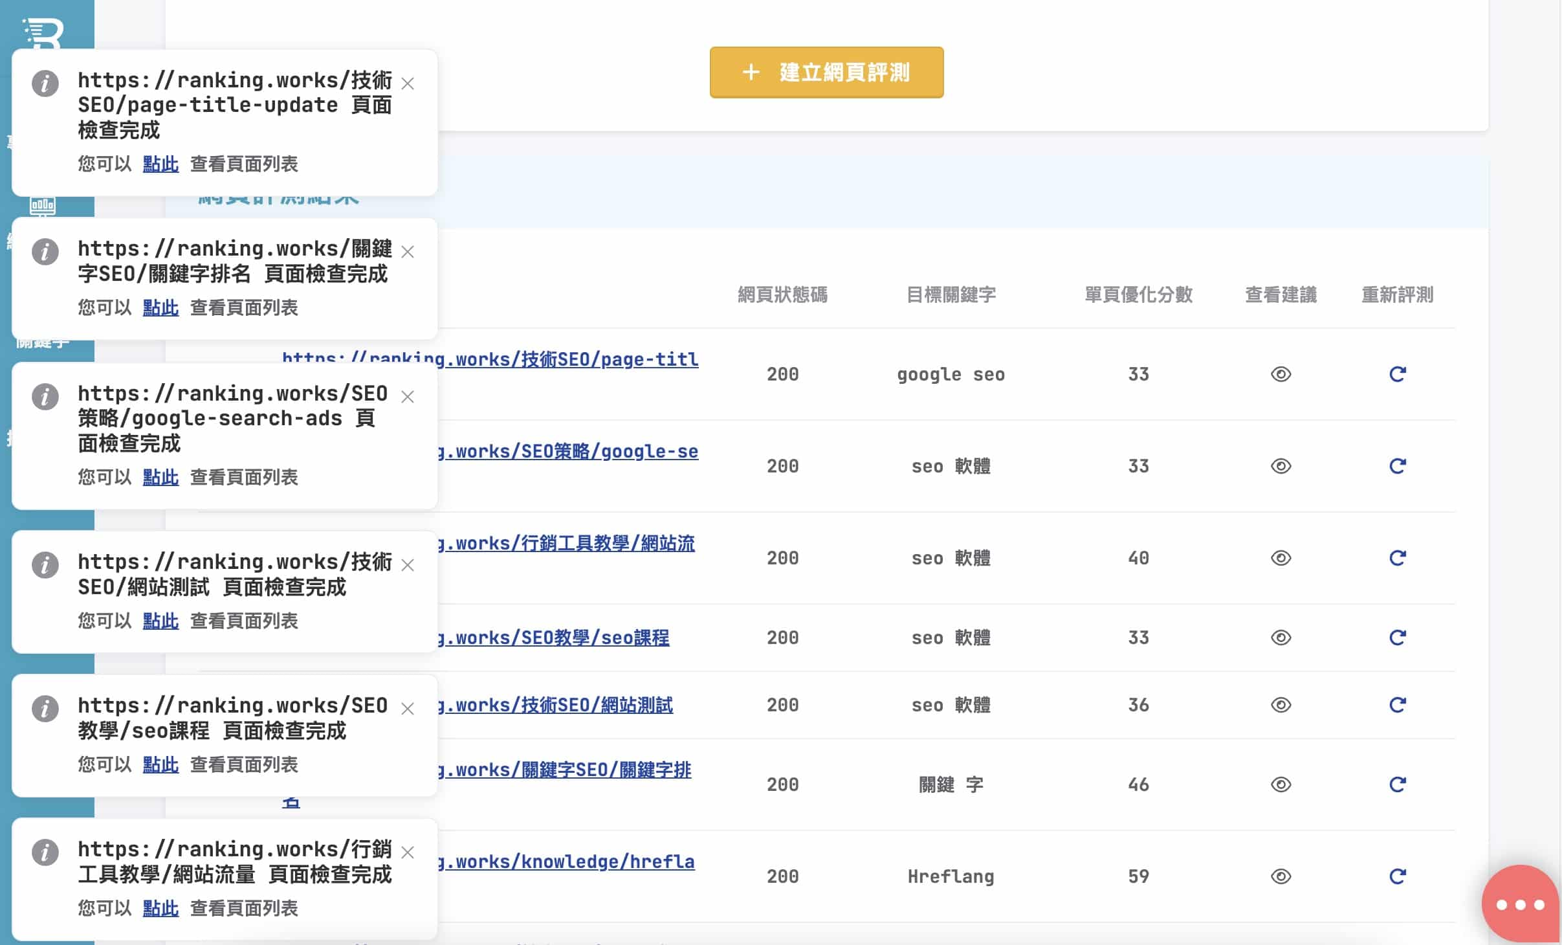The image size is (1562, 945).
Task: Close the google-search-ads notification
Action: pyautogui.click(x=408, y=397)
